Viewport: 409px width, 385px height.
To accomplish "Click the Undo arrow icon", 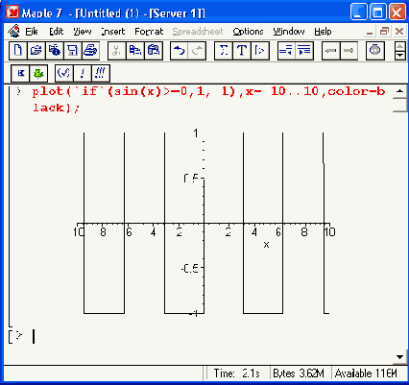I will point(180,51).
